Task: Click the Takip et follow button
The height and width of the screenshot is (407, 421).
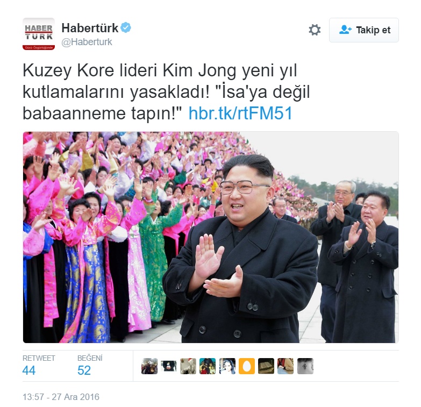Action: (x=364, y=30)
